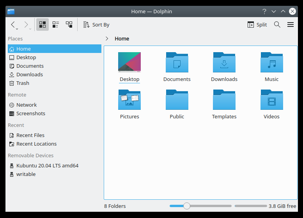
Task: Open the hamburger control menu
Action: tap(291, 25)
